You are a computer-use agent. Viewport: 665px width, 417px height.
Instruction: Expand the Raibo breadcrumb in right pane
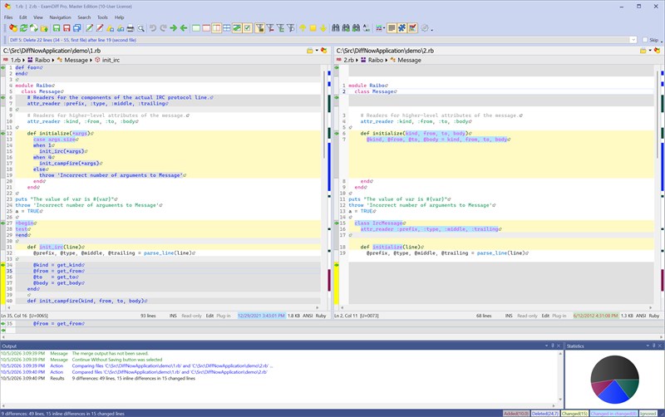pos(387,60)
